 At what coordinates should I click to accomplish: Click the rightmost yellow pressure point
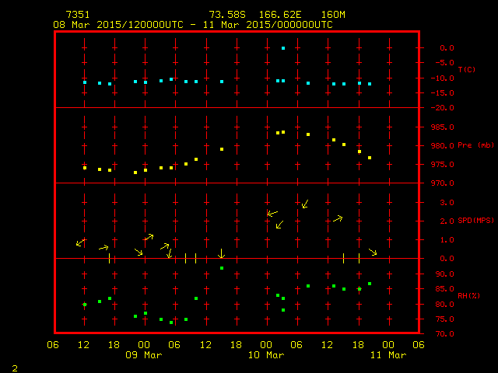[370, 158]
